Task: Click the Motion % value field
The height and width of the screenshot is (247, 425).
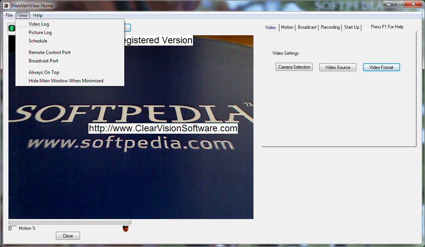Action: tap(13, 228)
